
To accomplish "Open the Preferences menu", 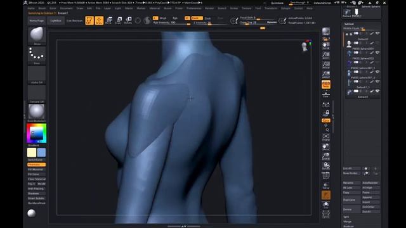I will tap(194, 8).
